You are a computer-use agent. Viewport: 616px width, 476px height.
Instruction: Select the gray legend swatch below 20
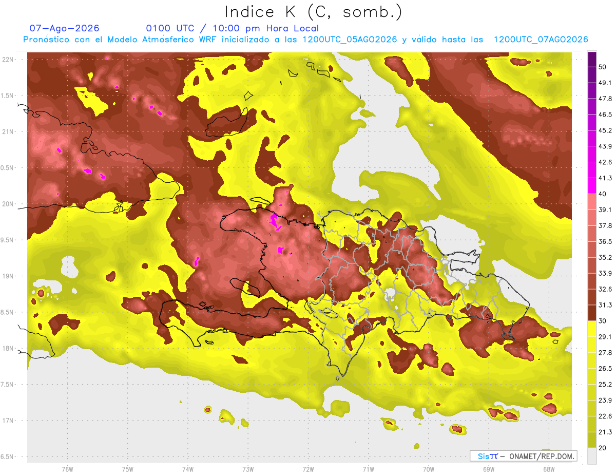point(592,455)
